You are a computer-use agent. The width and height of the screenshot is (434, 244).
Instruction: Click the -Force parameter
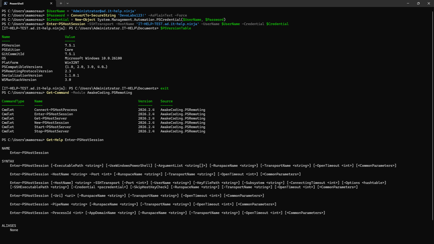tap(180, 15)
